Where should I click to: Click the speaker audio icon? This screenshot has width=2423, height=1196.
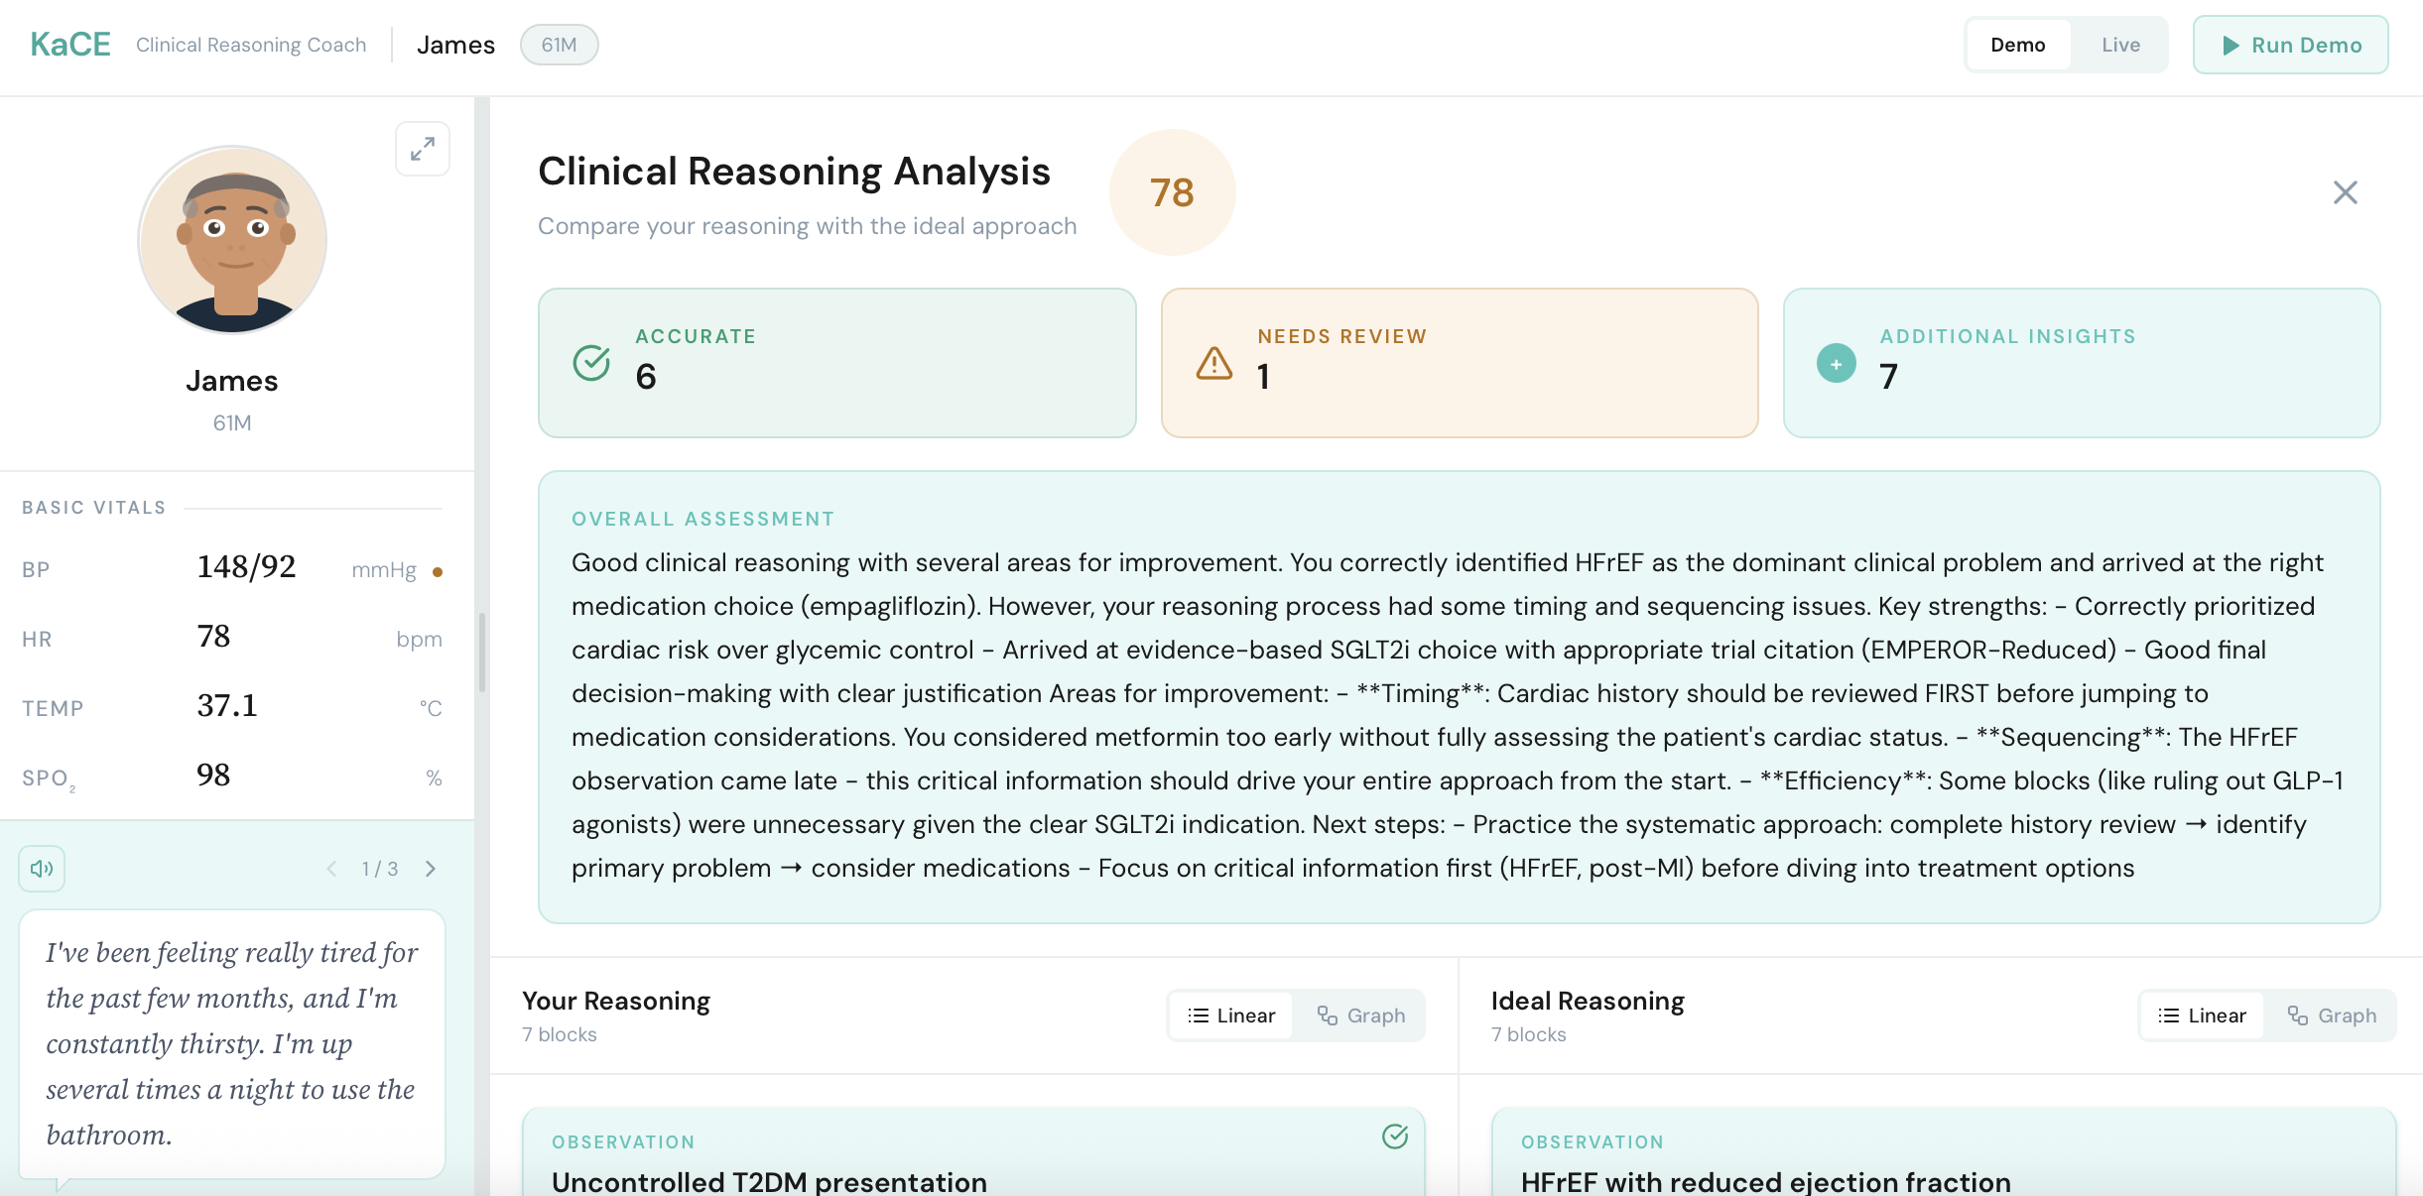point(42,869)
